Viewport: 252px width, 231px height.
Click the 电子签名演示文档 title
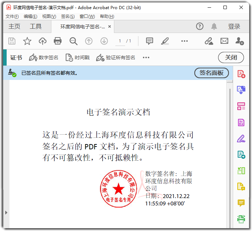(118, 112)
